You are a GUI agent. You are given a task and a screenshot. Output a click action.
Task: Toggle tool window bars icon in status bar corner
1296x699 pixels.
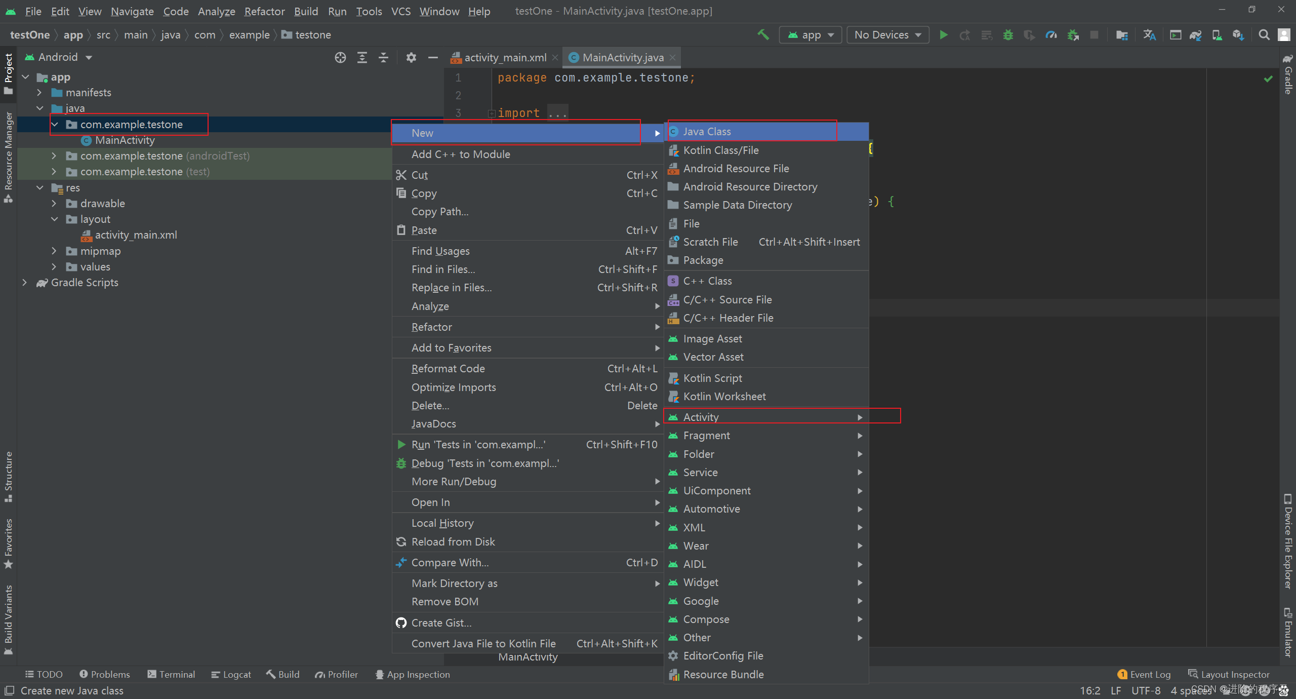pos(9,690)
